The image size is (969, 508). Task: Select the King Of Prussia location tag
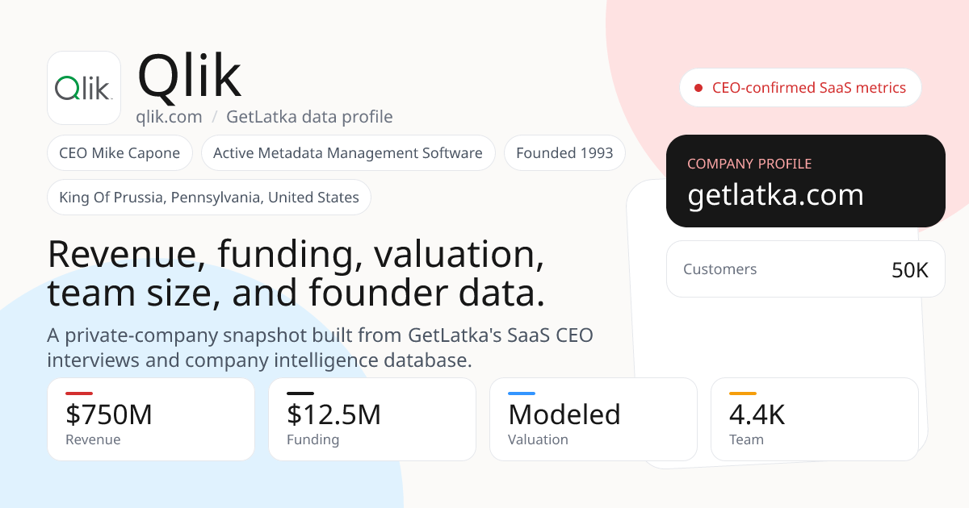click(209, 198)
